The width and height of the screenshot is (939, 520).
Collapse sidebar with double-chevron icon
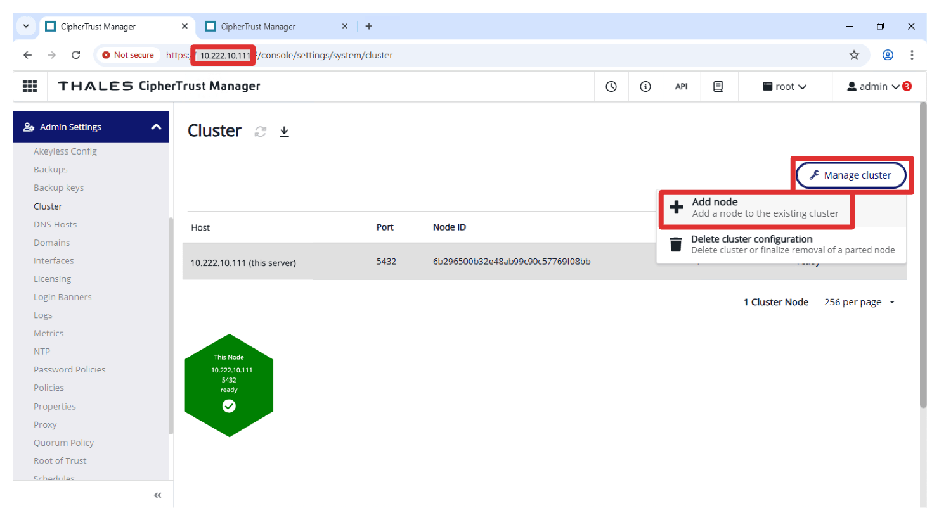(x=158, y=495)
